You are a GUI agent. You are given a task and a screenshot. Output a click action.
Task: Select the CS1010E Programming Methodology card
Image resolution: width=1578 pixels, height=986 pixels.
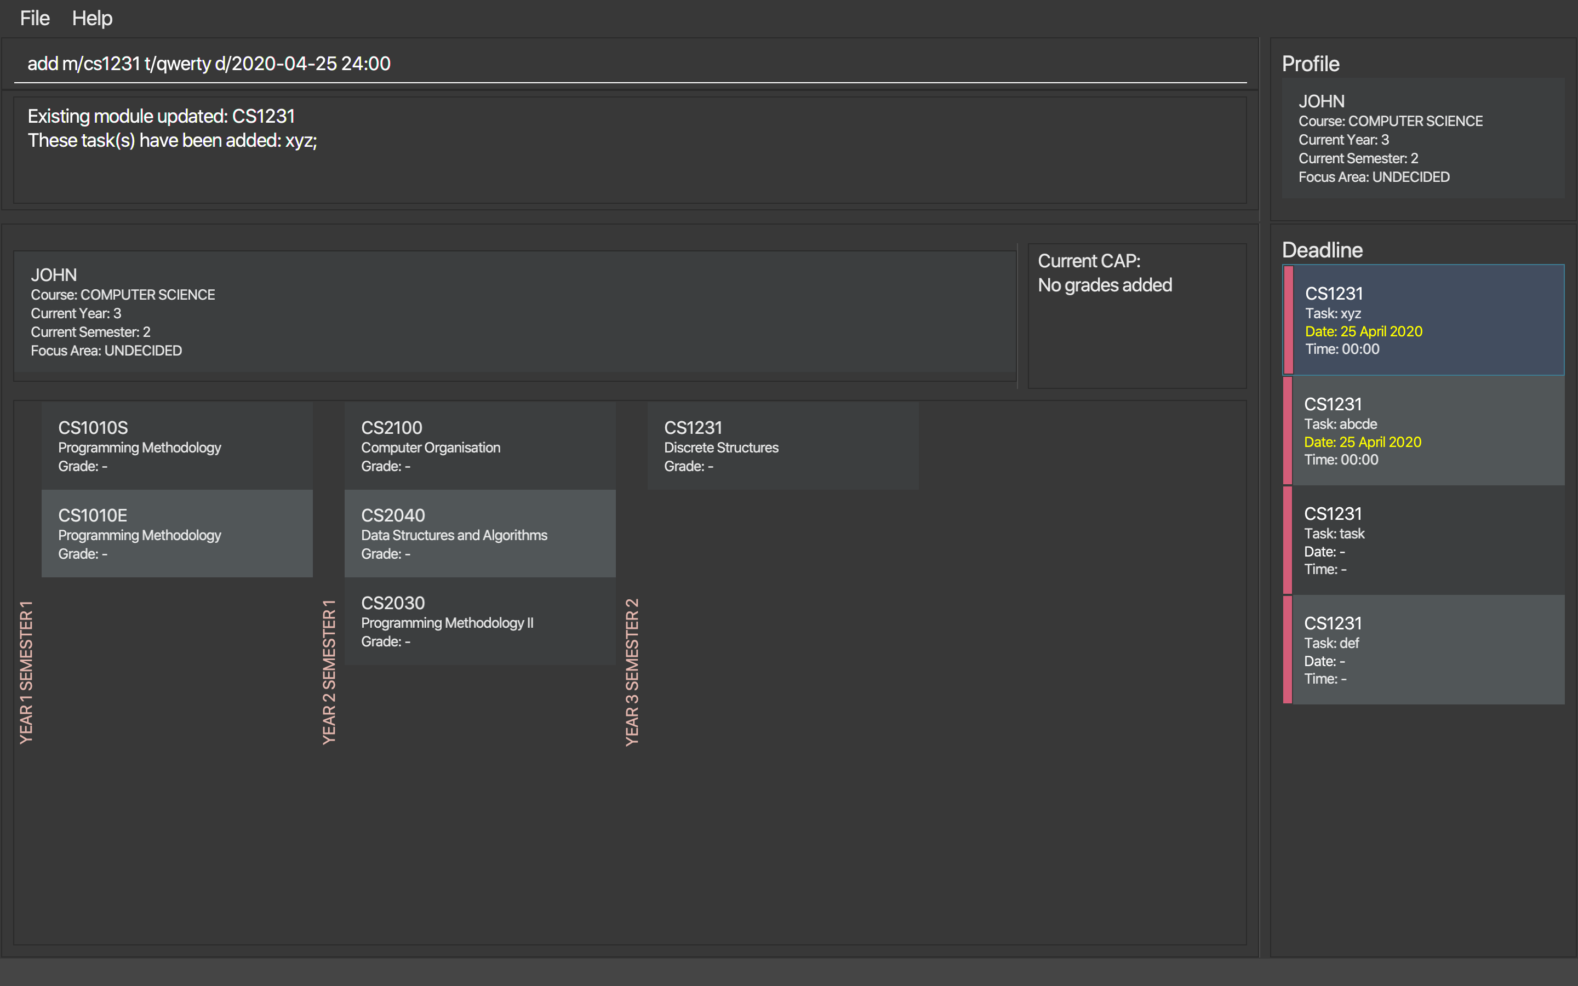[x=177, y=534]
